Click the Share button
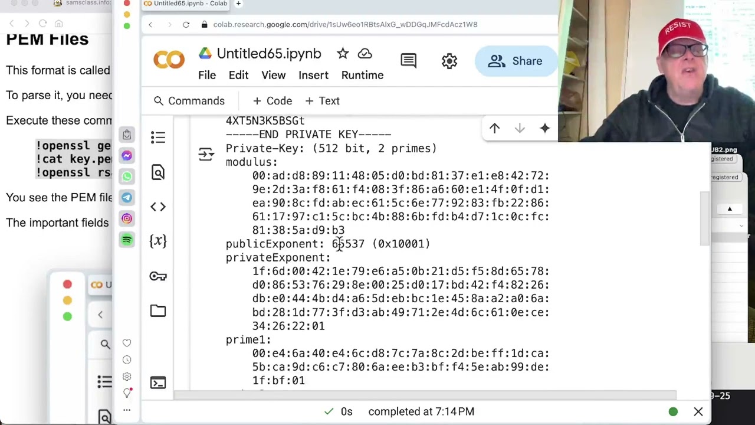 (x=516, y=61)
